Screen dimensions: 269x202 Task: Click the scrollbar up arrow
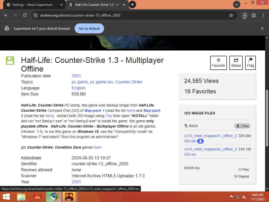coord(267,37)
